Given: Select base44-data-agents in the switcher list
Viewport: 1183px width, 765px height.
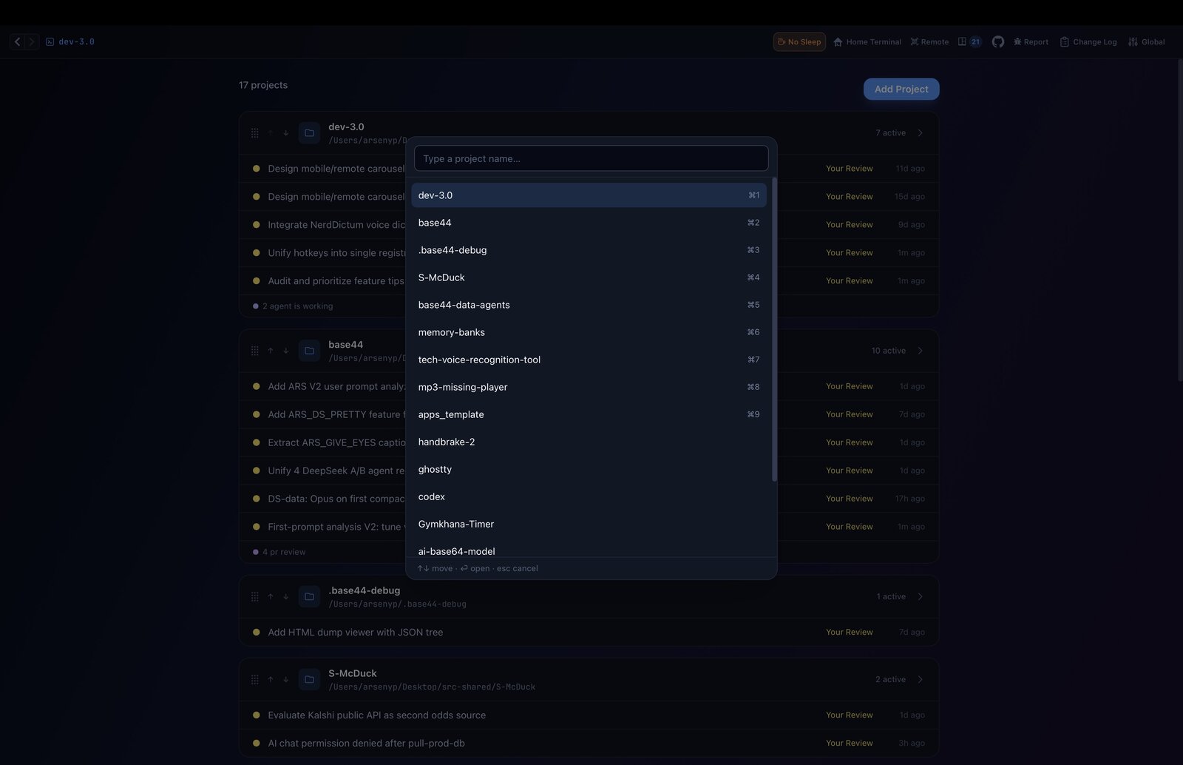Looking at the screenshot, I should [x=589, y=305].
